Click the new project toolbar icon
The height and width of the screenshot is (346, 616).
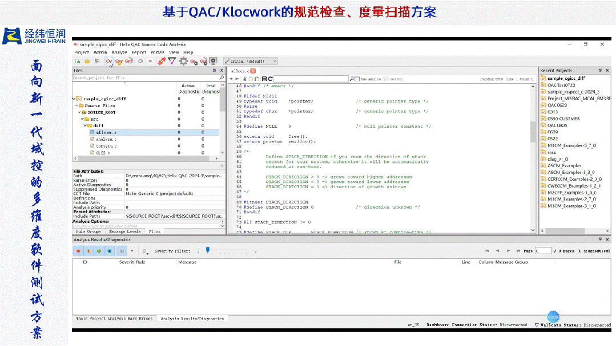click(78, 61)
